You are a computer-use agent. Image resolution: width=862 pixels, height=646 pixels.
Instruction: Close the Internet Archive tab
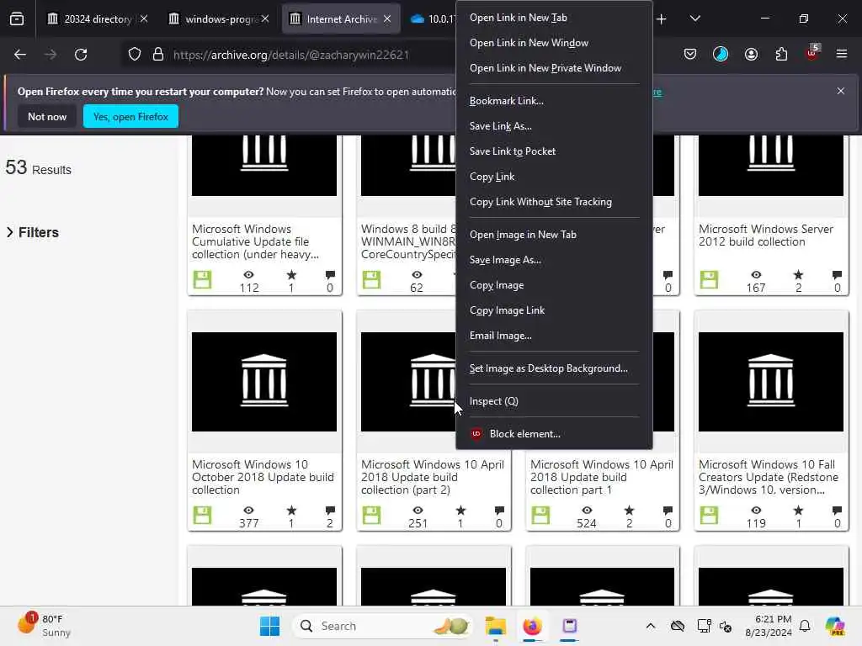point(387,19)
